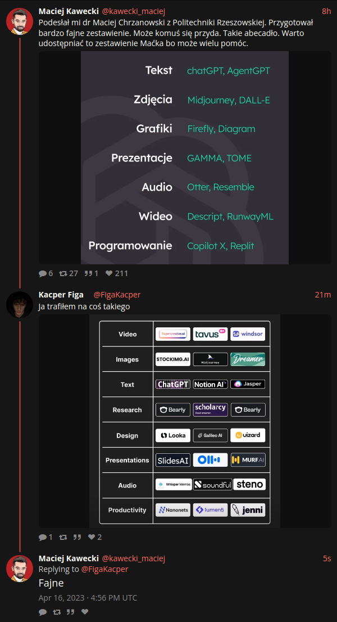Open the 'Apr 16, 2023 · 4:56 PM UTC' timestamp
Viewport: 337px width, 622px height.
coord(88,598)
